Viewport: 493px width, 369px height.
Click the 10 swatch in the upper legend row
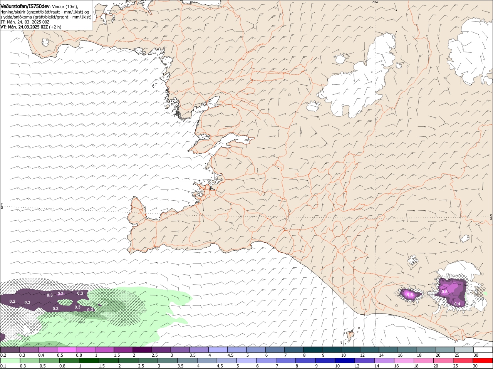(350, 350)
